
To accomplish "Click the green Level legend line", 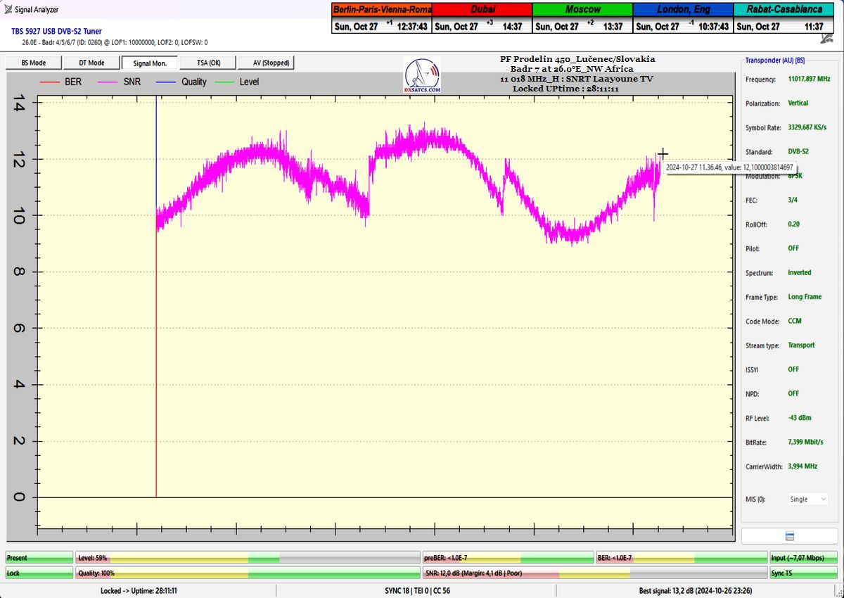I will tap(225, 82).
